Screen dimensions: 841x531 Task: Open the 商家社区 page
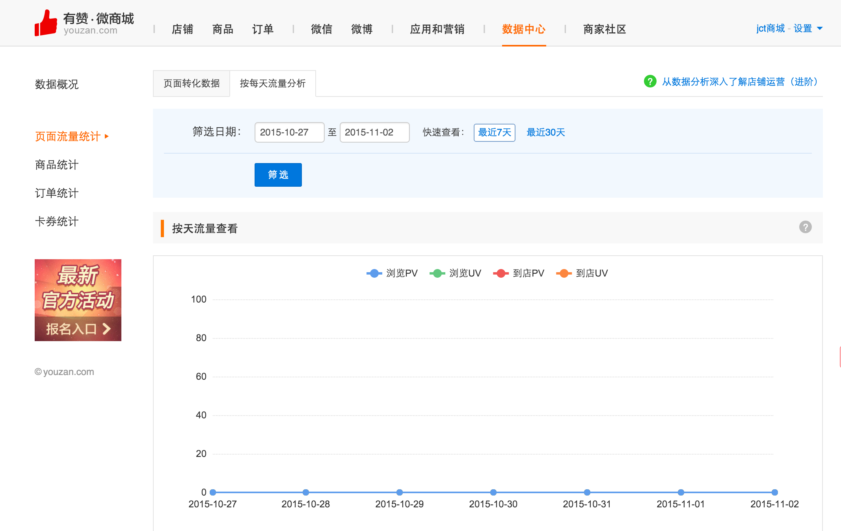(605, 29)
